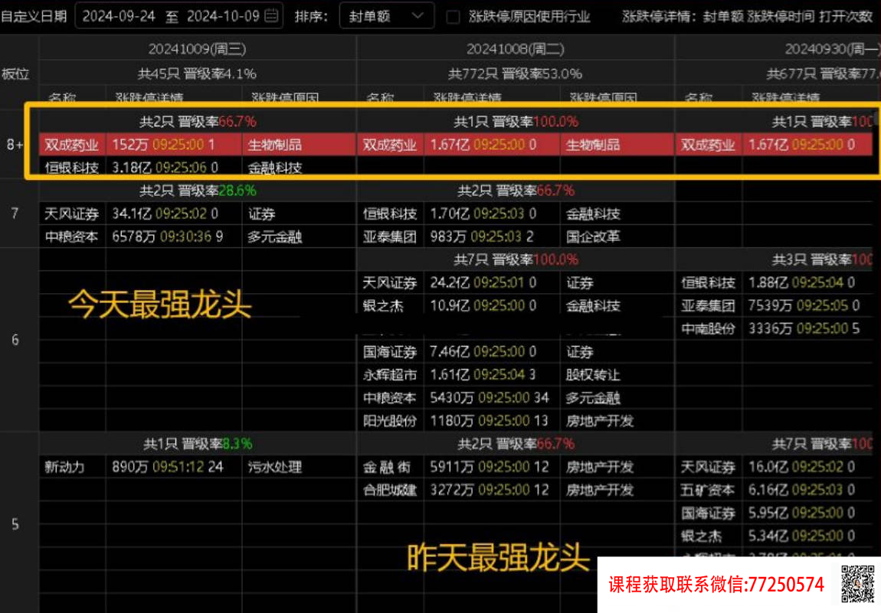The width and height of the screenshot is (881, 613).
Task: Click the 3272万 09:25:00 detail cell
Action: coord(492,490)
